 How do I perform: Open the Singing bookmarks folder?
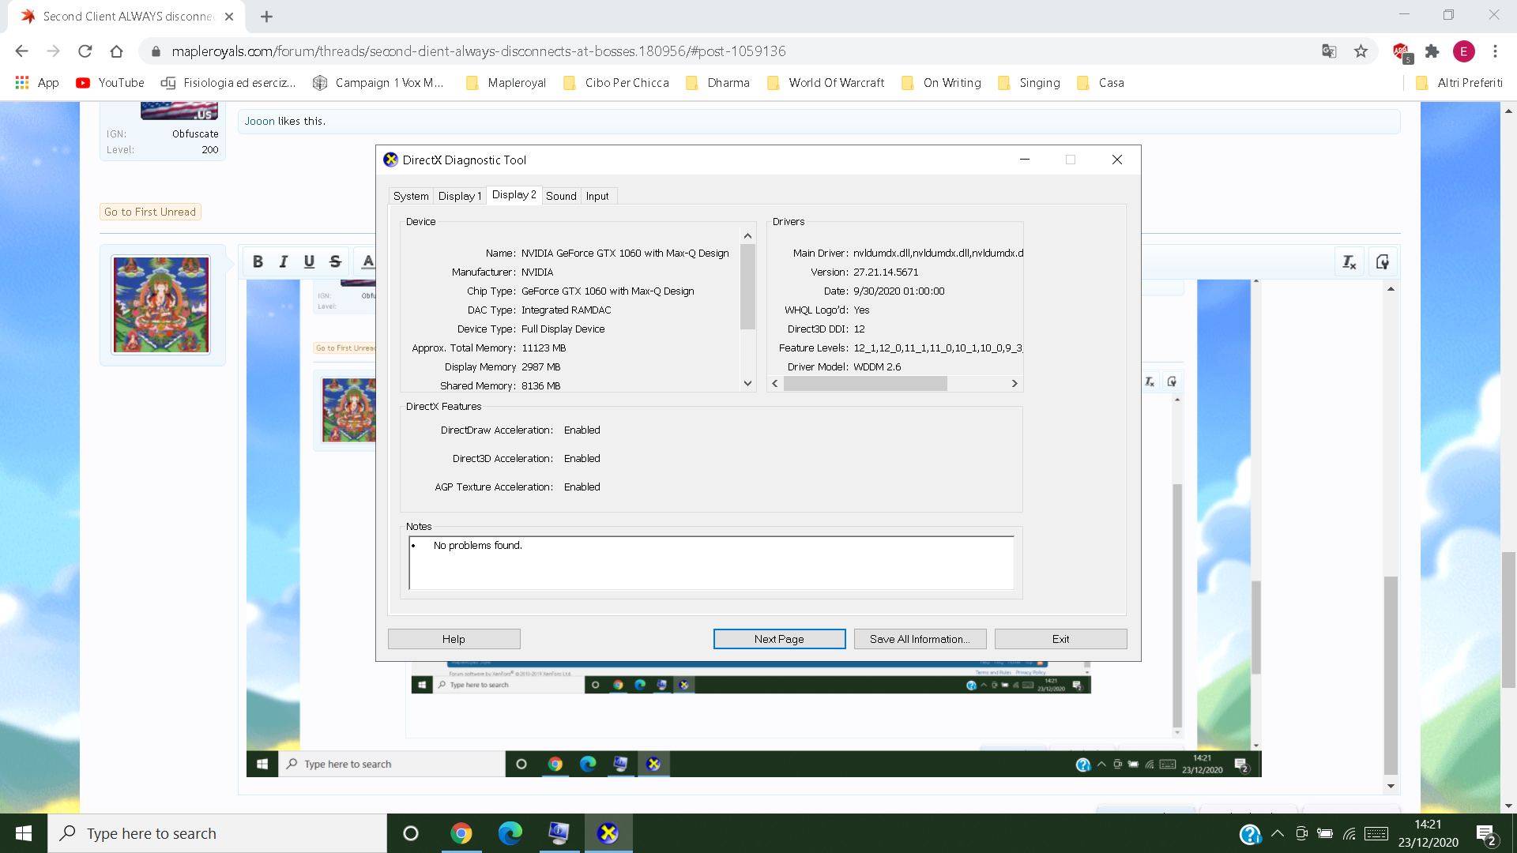click(1029, 83)
